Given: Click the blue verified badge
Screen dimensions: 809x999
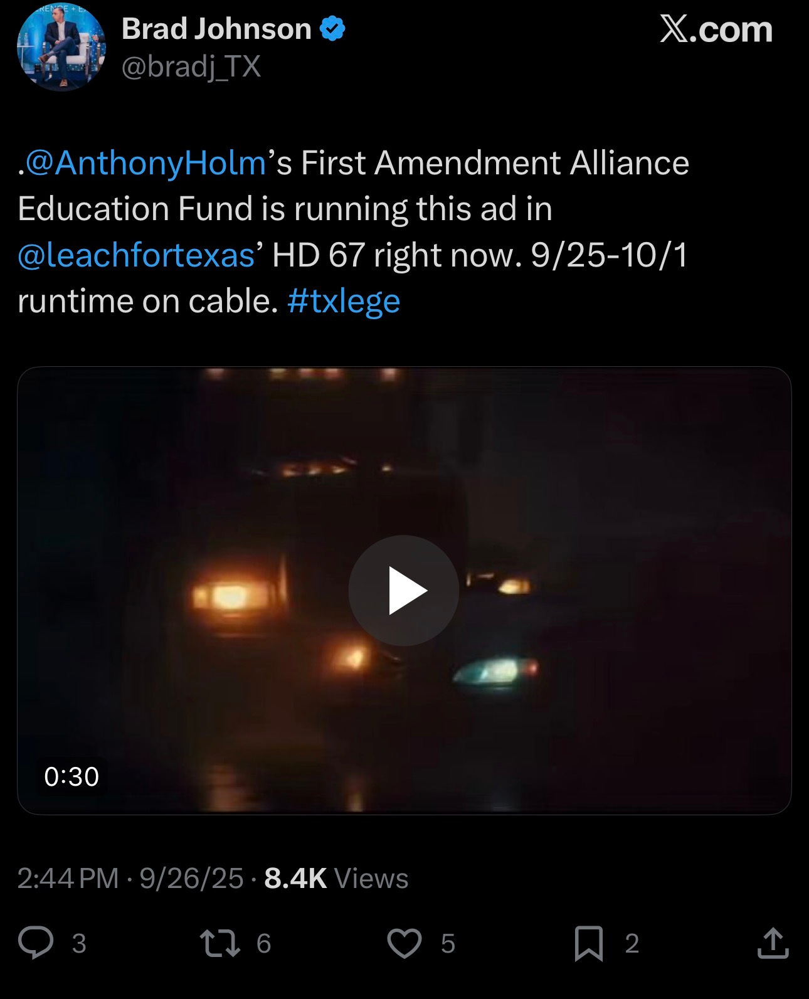Looking at the screenshot, I should coord(332,29).
